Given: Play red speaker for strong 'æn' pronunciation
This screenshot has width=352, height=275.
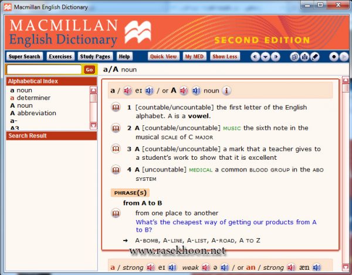Looking at the screenshot, I should pyautogui.click(x=292, y=267).
